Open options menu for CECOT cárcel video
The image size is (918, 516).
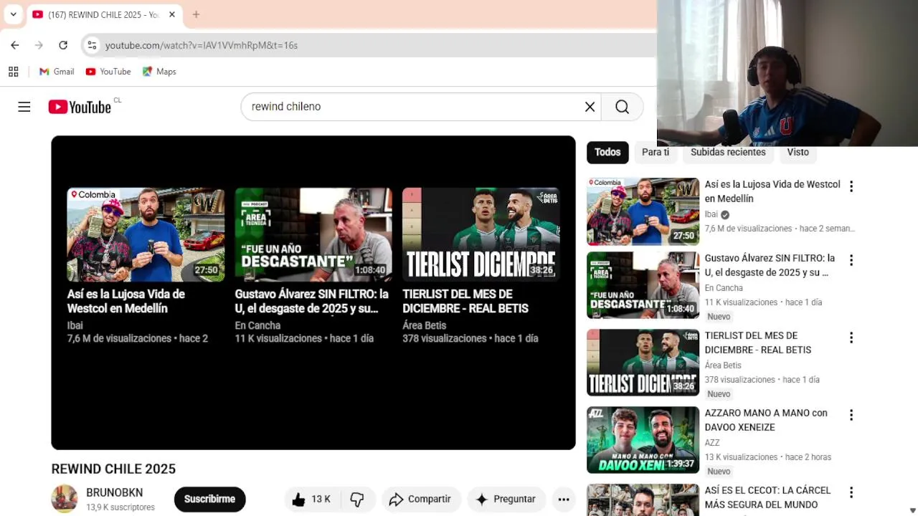click(851, 492)
